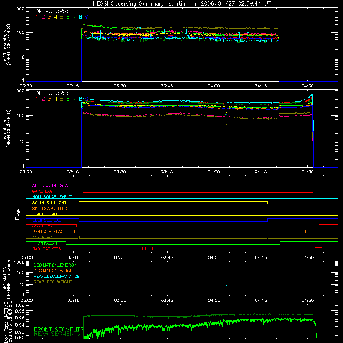The width and height of the screenshot is (343, 343).
Task: Click detector 1 in the front segments legend
Action: tap(37, 17)
